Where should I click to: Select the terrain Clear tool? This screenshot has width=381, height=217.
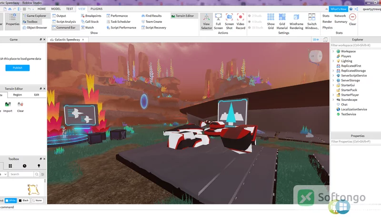click(x=20, y=107)
